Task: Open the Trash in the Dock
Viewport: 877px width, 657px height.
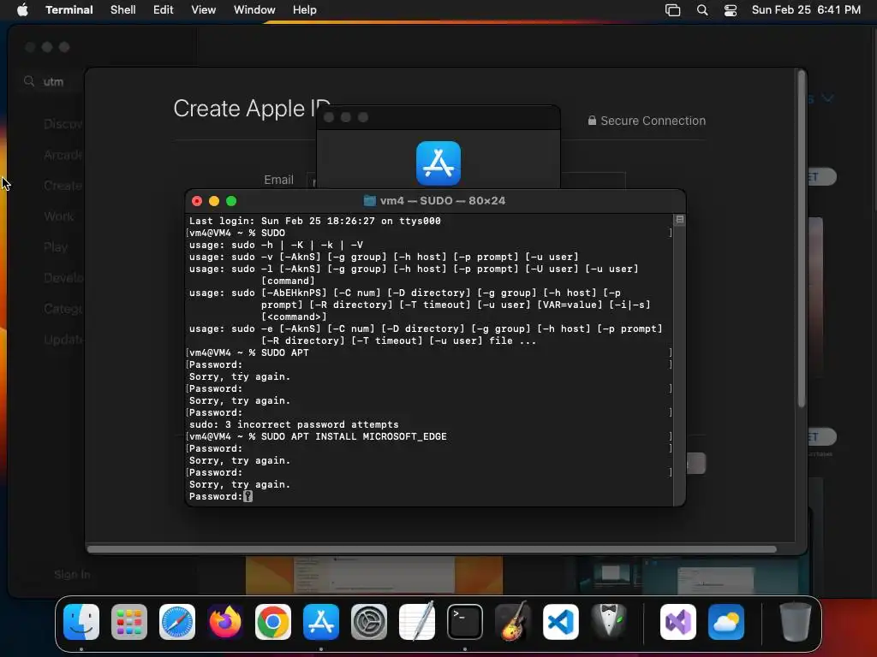Action: pos(795,622)
